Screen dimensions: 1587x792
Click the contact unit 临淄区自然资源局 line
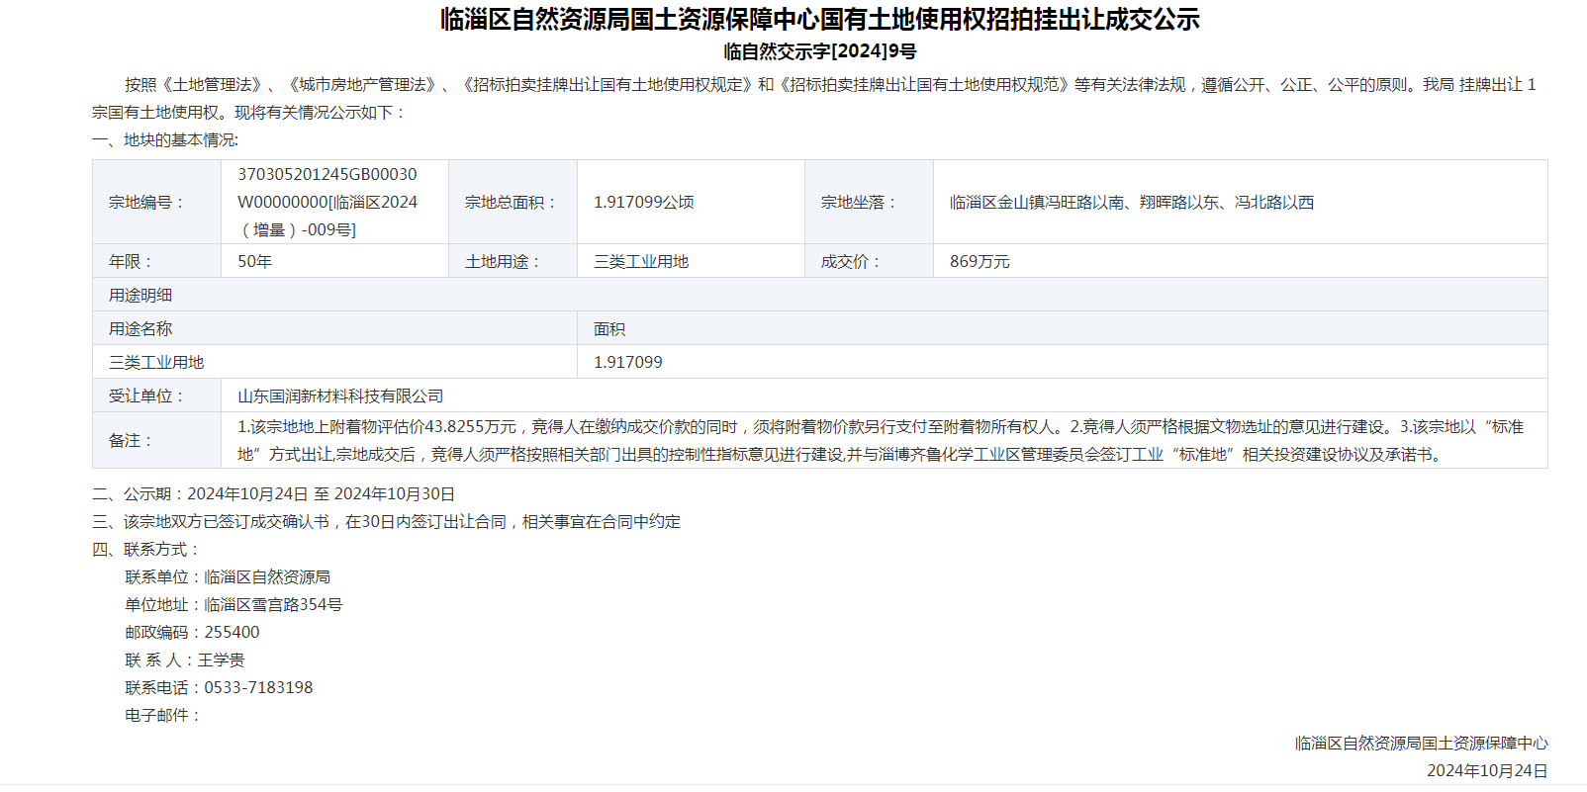[x=267, y=576]
